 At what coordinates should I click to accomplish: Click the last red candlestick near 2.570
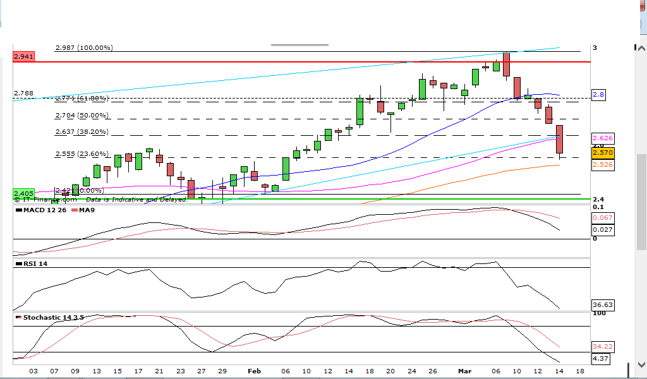[559, 140]
